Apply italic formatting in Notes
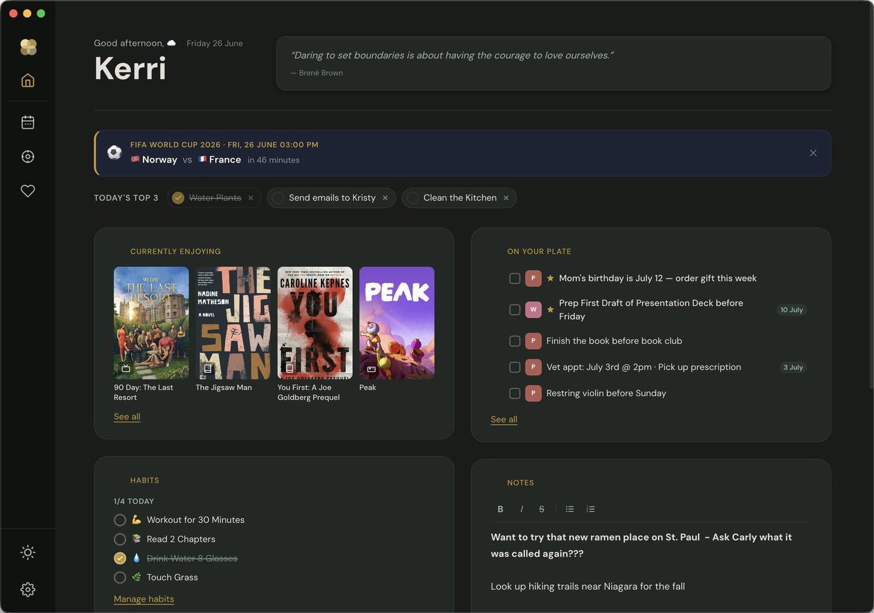874x613 pixels. [x=521, y=509]
